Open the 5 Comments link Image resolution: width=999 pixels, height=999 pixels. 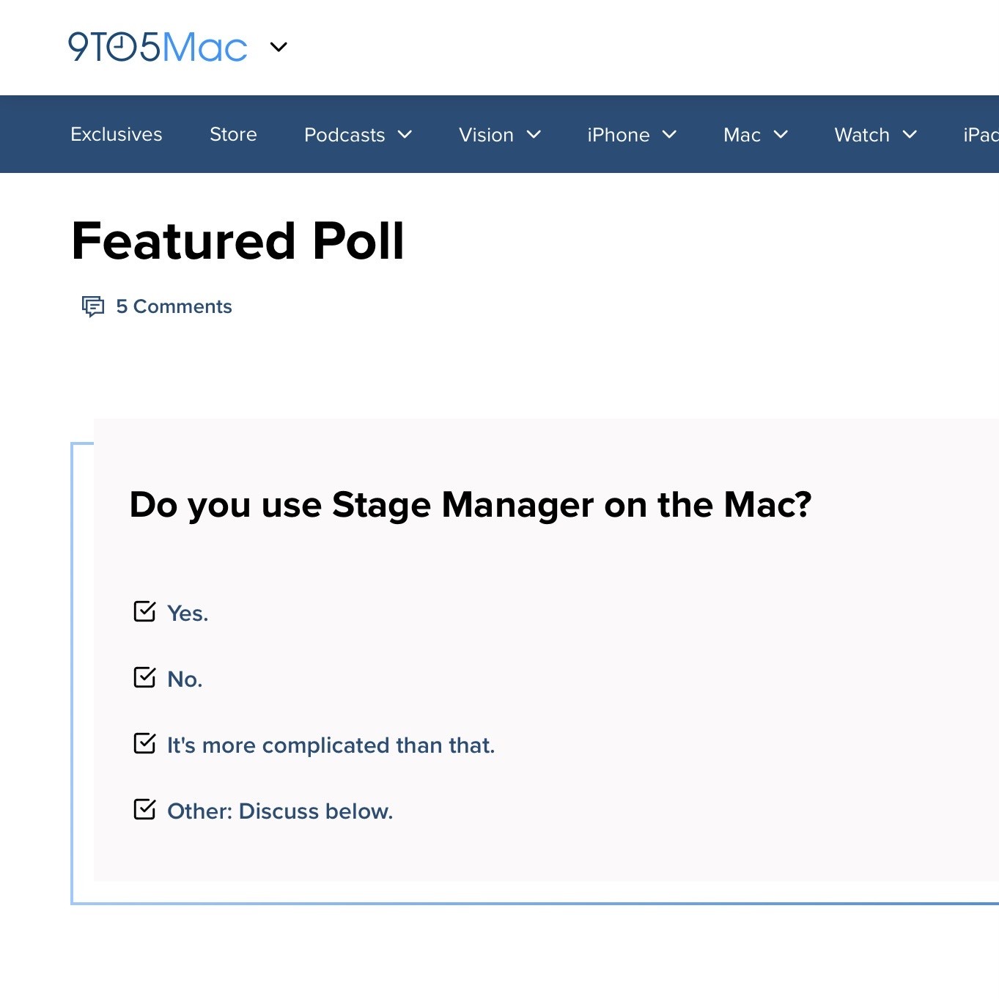click(174, 306)
